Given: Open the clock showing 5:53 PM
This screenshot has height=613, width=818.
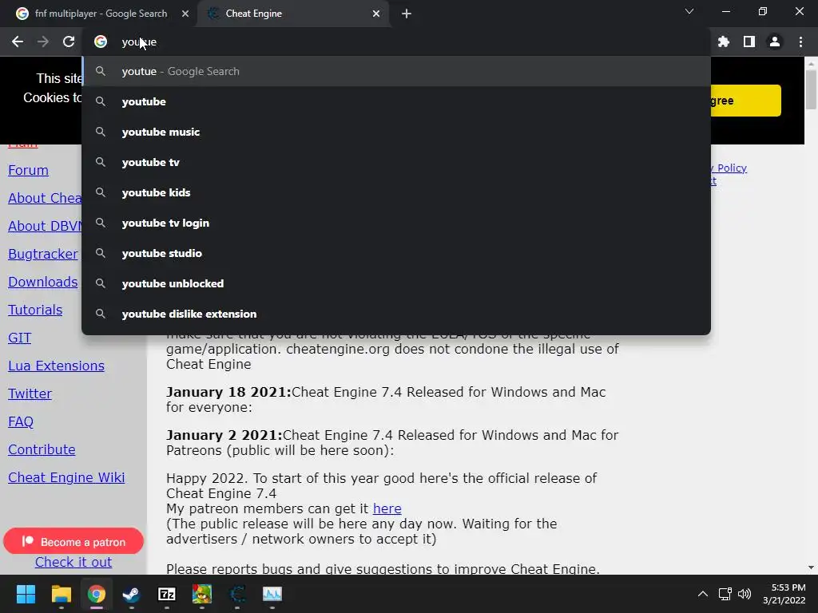Looking at the screenshot, I should (x=784, y=594).
